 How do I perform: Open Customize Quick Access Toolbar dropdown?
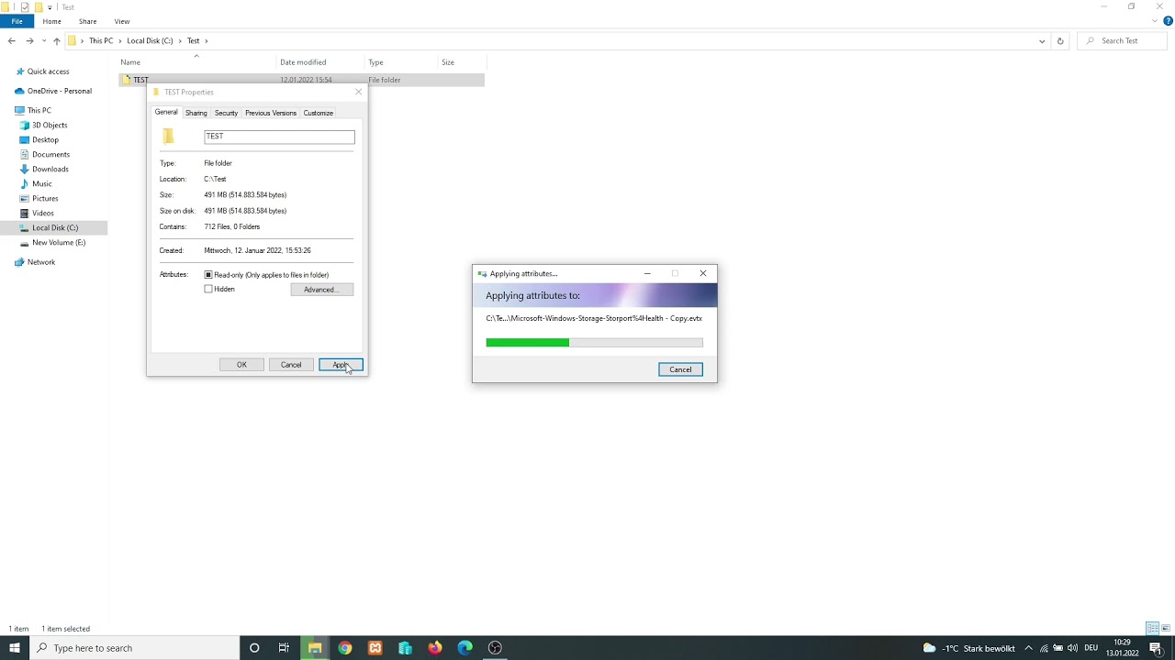tap(50, 7)
